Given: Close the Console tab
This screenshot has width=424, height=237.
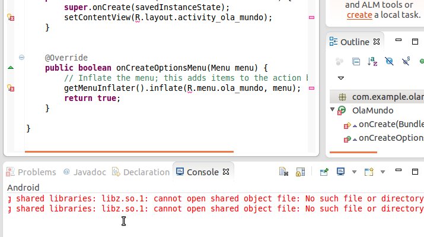Looking at the screenshot, I should (x=226, y=172).
